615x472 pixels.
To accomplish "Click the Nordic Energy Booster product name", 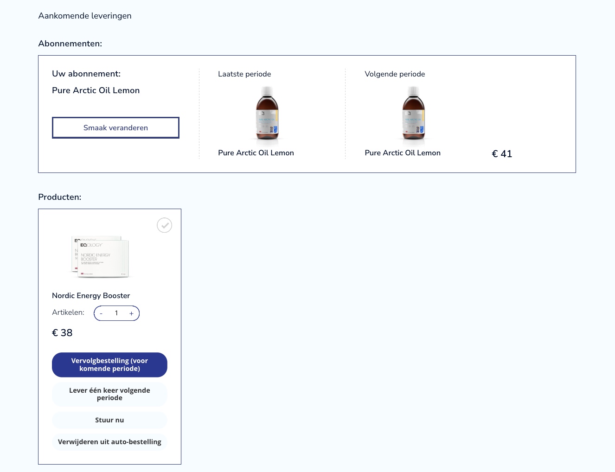I will pos(91,295).
